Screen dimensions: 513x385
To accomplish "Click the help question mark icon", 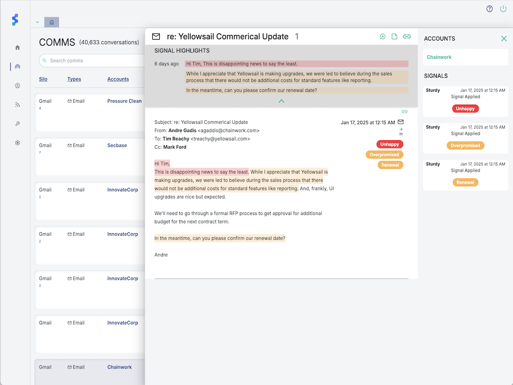I will click(x=489, y=9).
